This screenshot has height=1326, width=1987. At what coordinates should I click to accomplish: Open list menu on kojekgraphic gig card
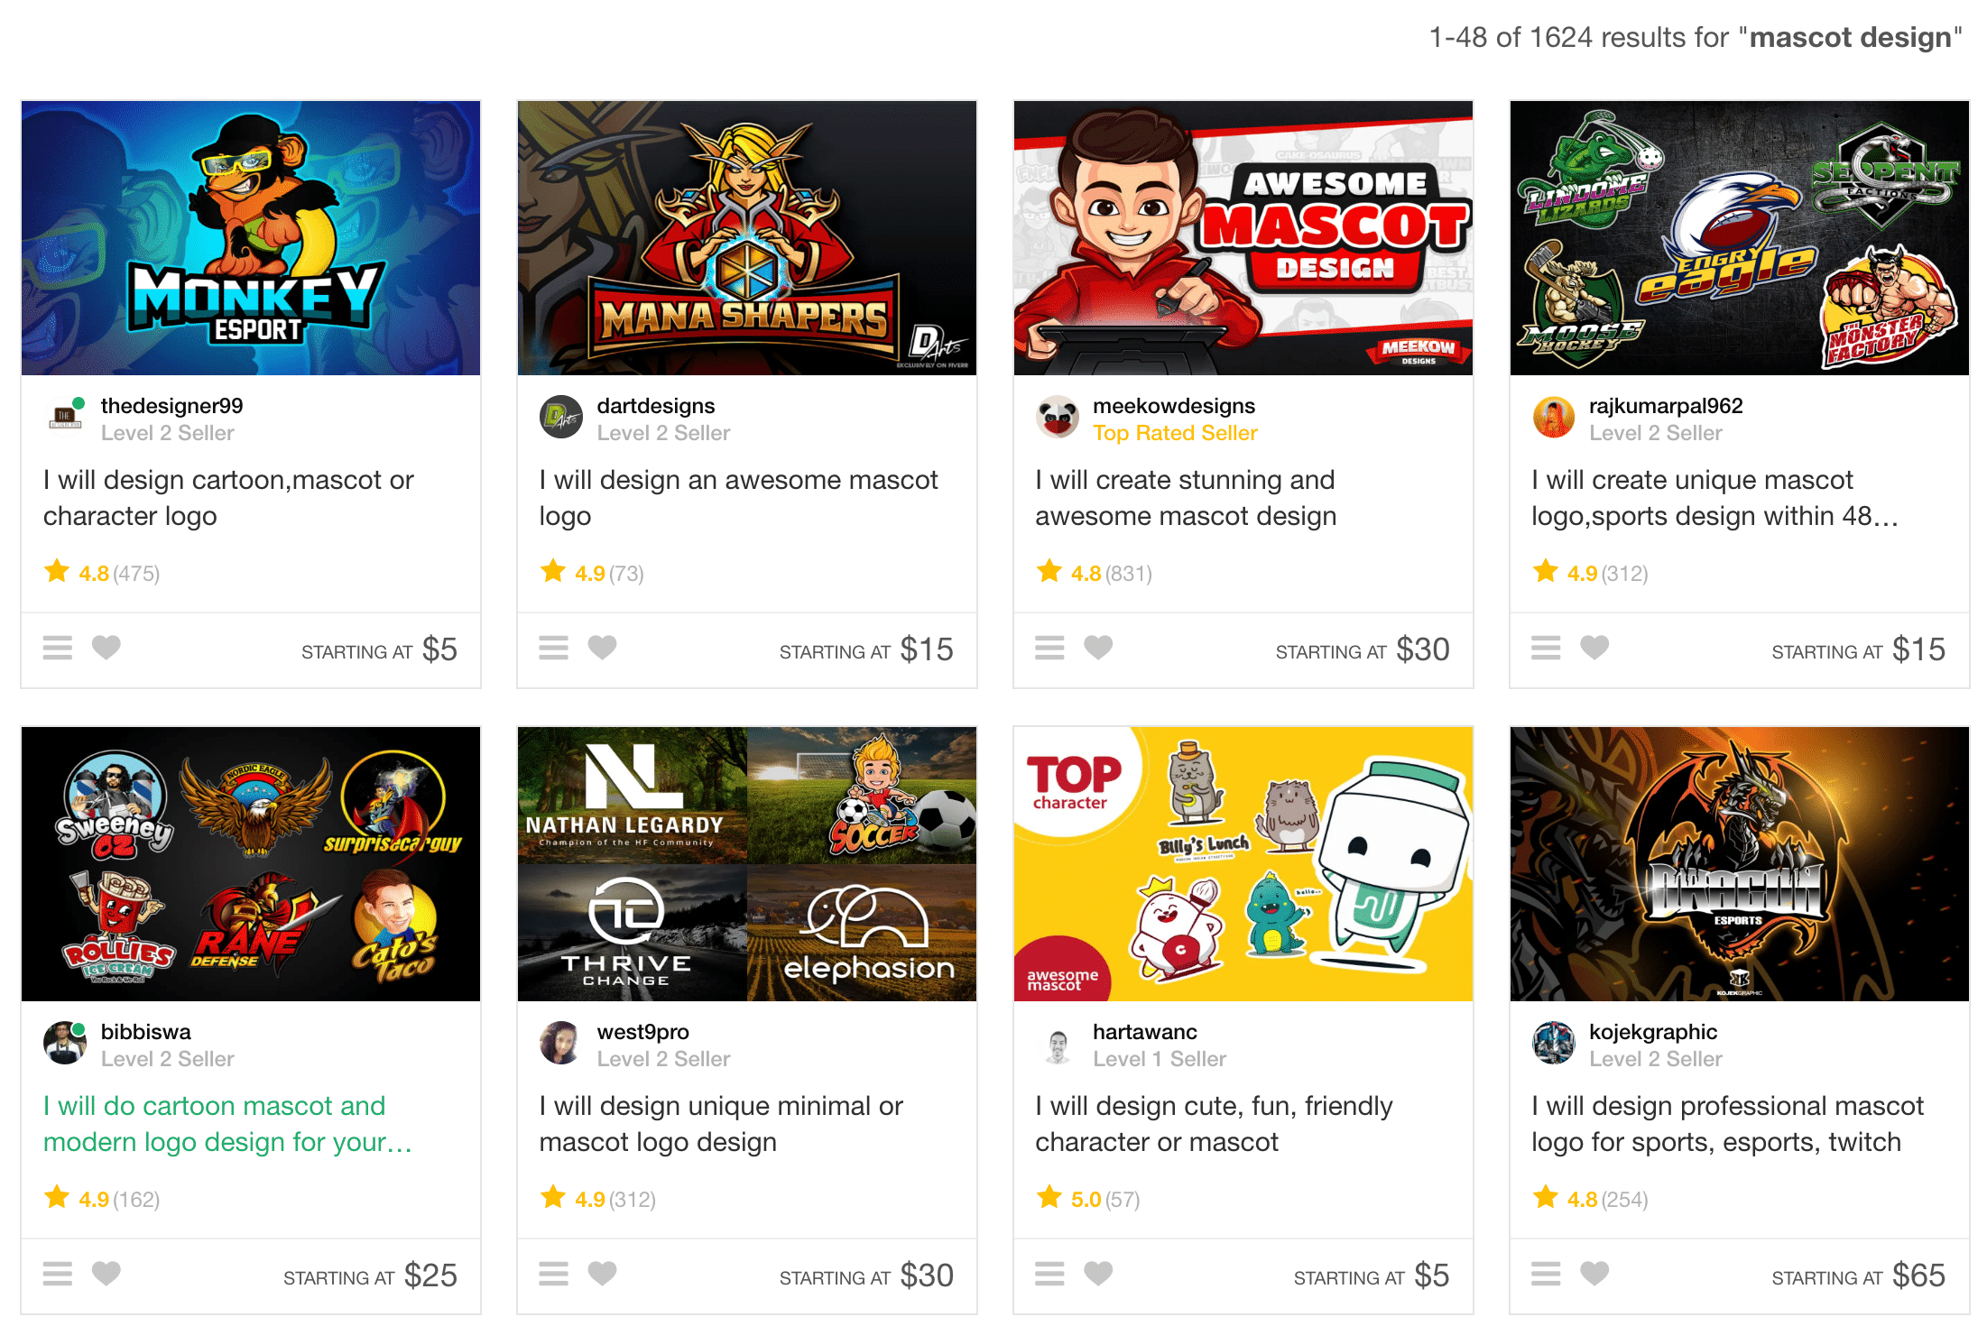click(x=1546, y=1274)
